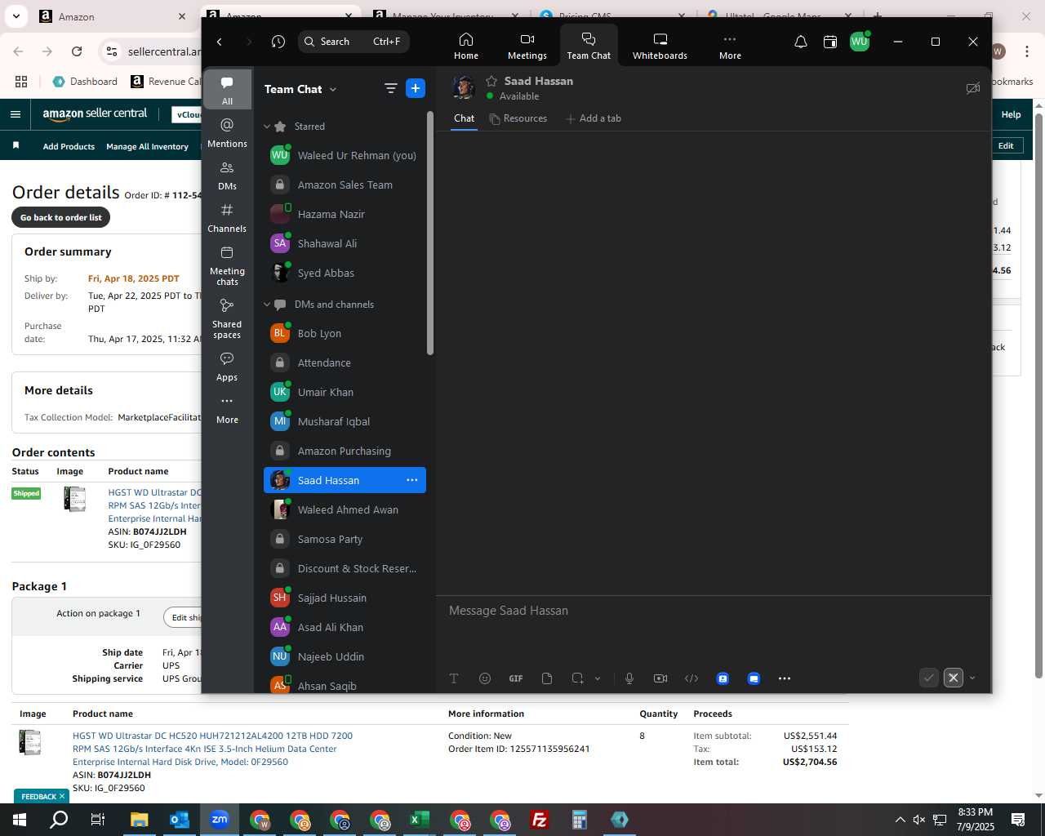Switch to the Whiteboards tab

click(660, 46)
